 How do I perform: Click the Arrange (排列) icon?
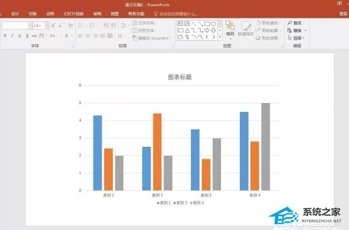point(230,30)
